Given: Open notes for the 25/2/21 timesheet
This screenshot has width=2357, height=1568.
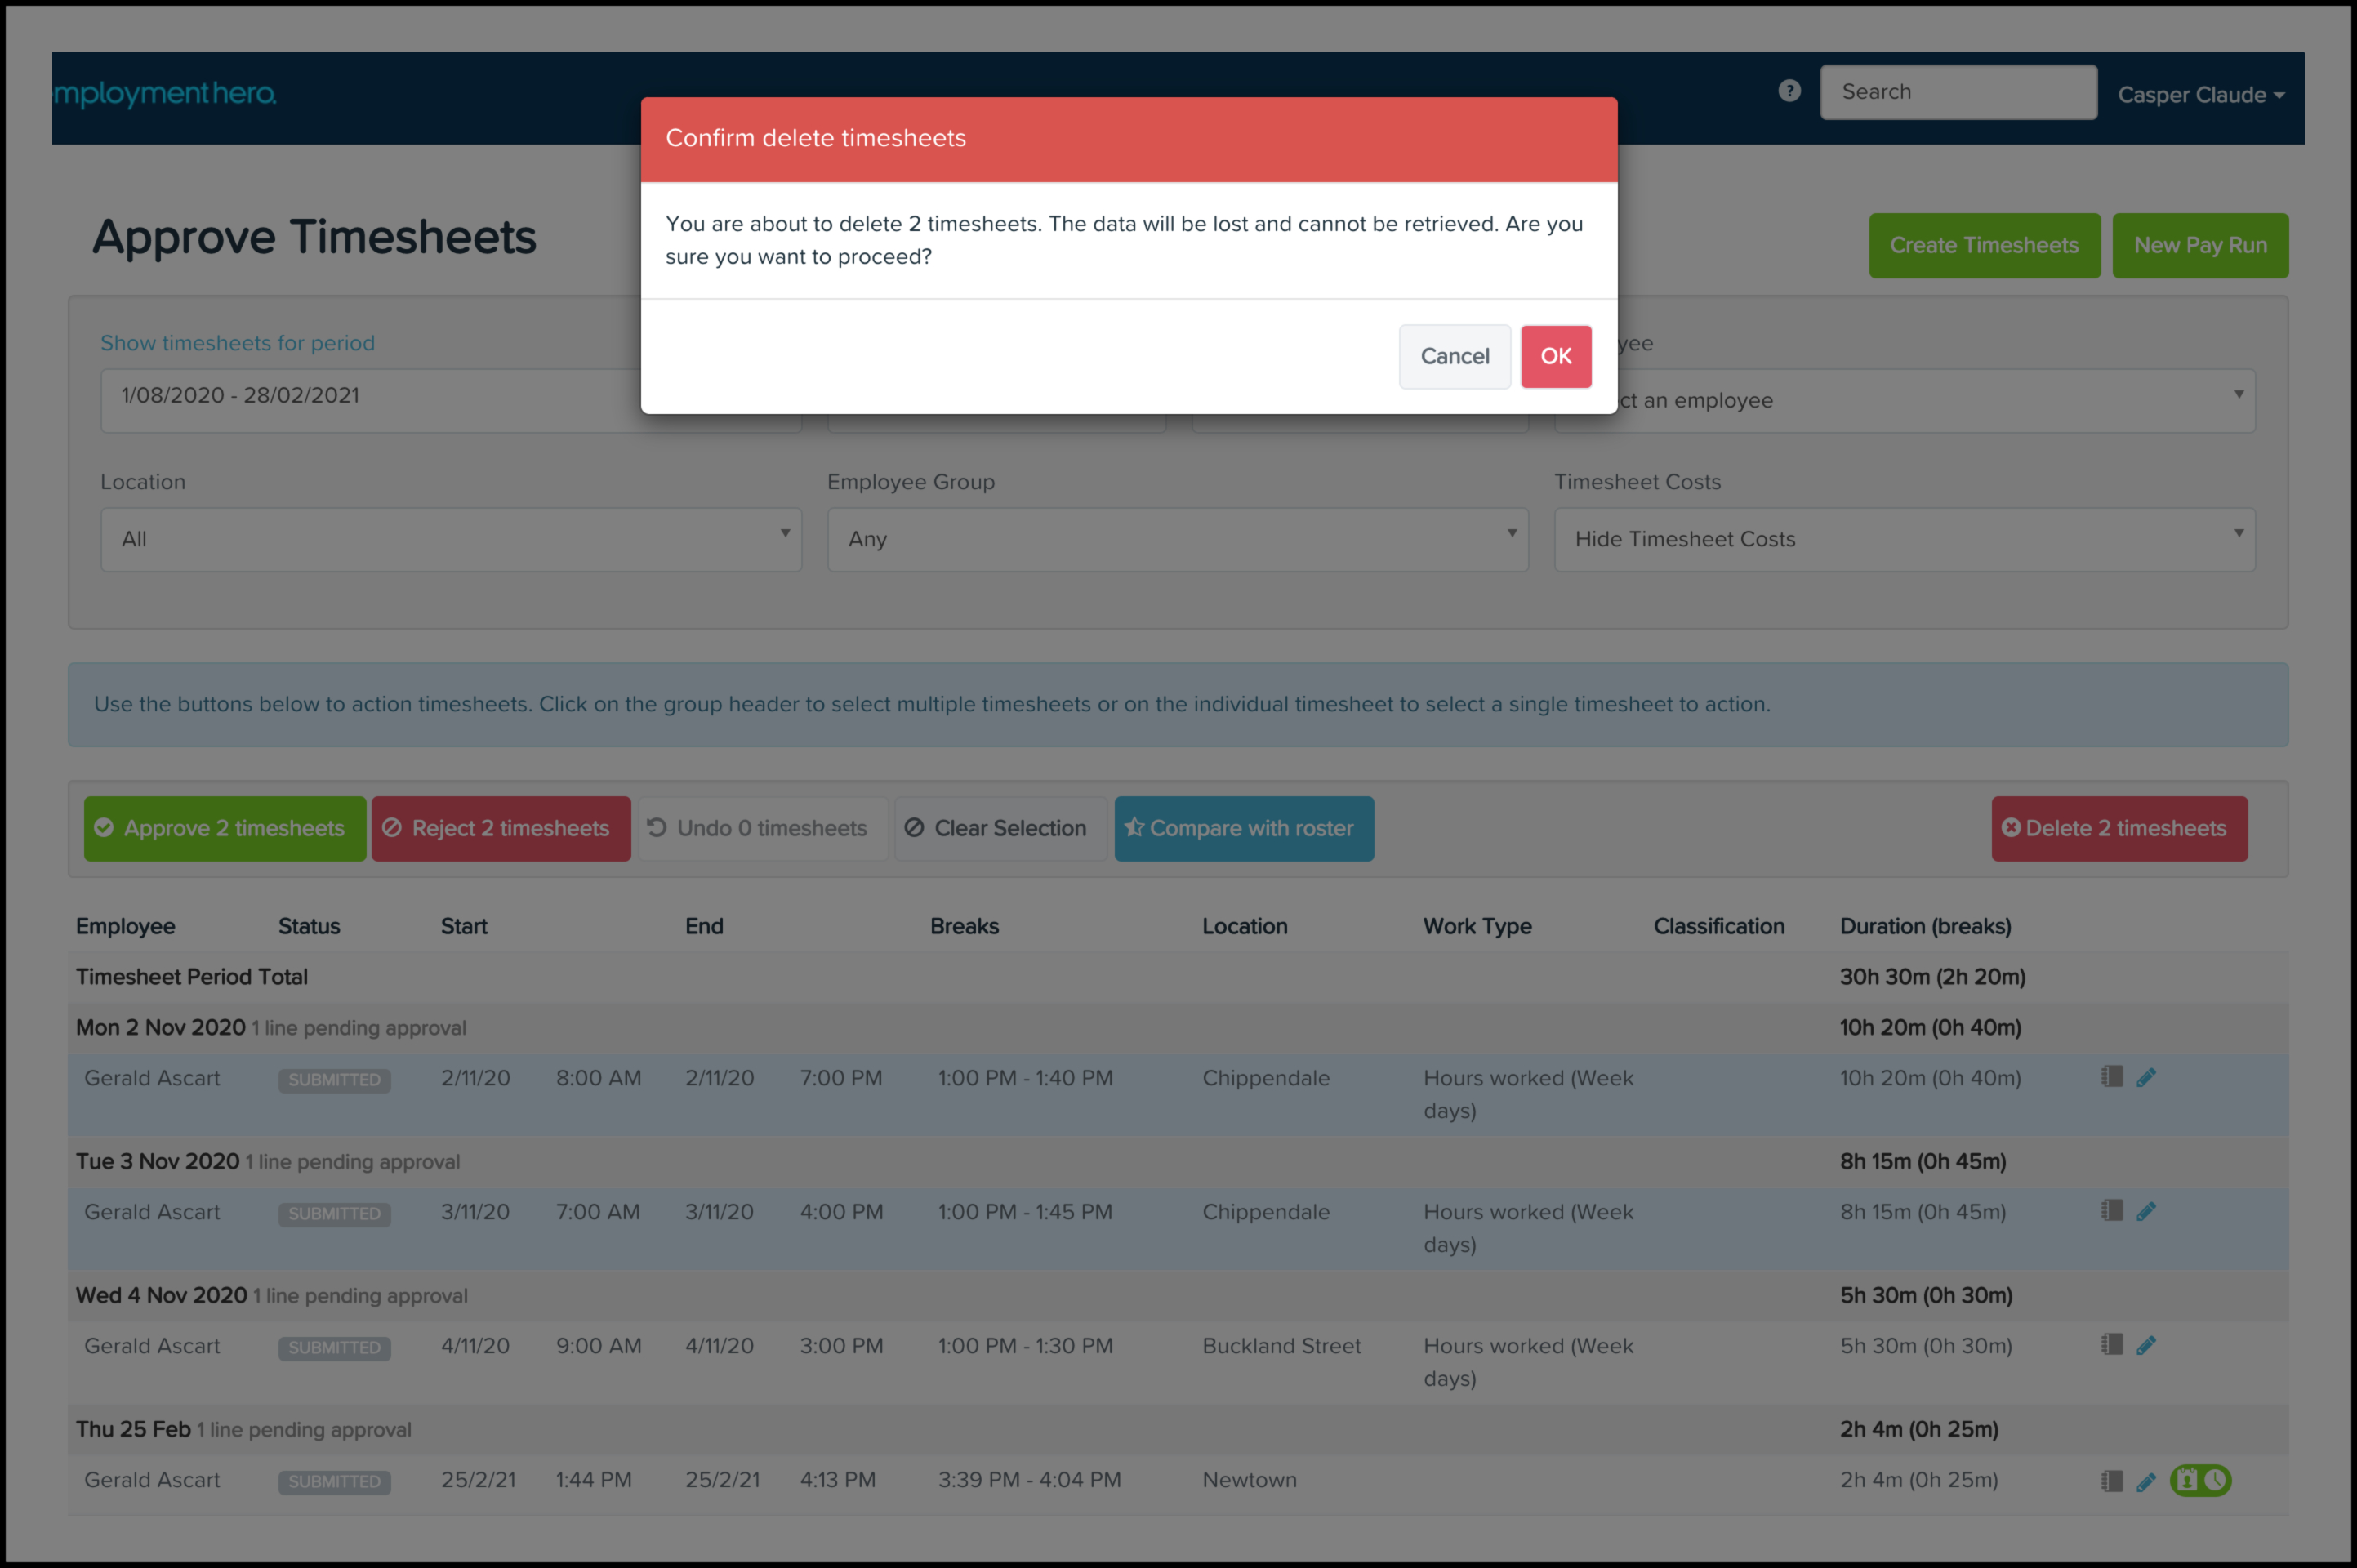Looking at the screenshot, I should 2111,1481.
